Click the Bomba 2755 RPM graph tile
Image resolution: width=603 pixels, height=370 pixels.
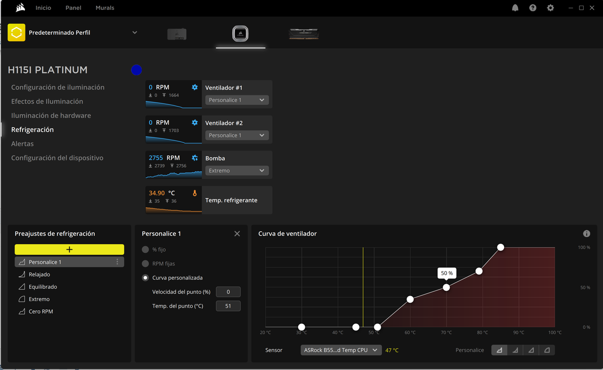[173, 165]
